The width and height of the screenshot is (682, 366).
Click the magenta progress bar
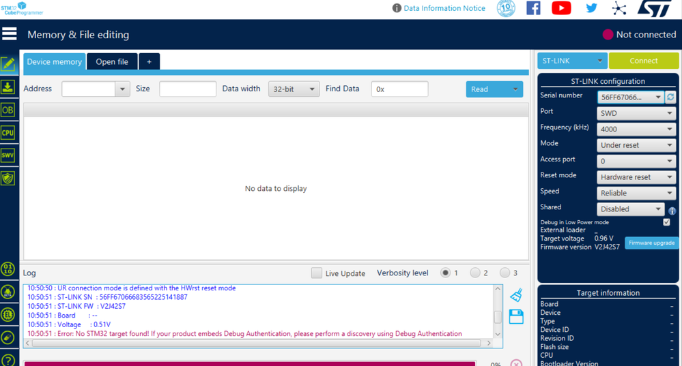coord(250,363)
